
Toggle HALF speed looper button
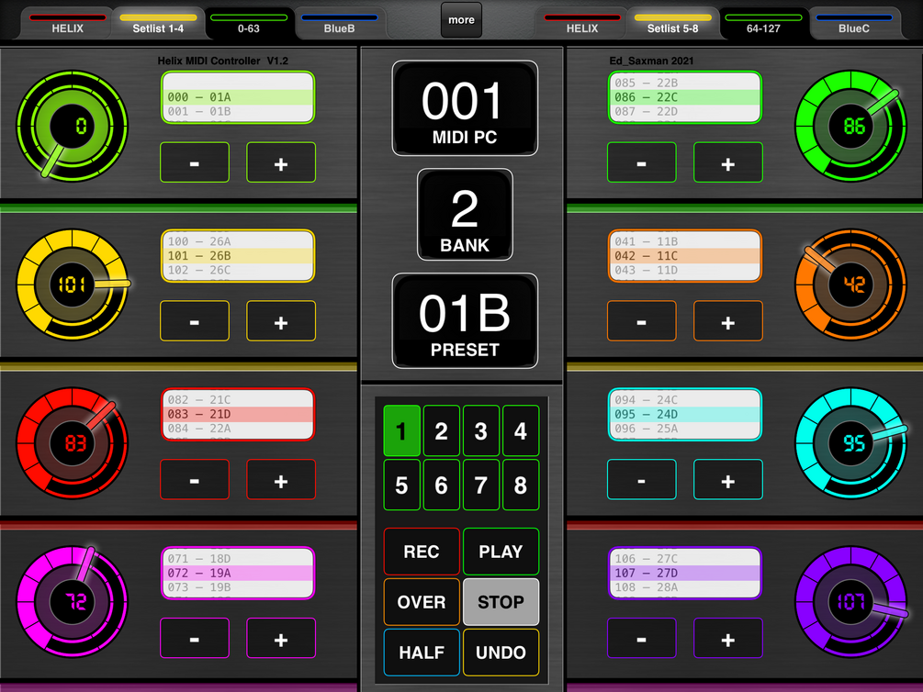click(422, 653)
